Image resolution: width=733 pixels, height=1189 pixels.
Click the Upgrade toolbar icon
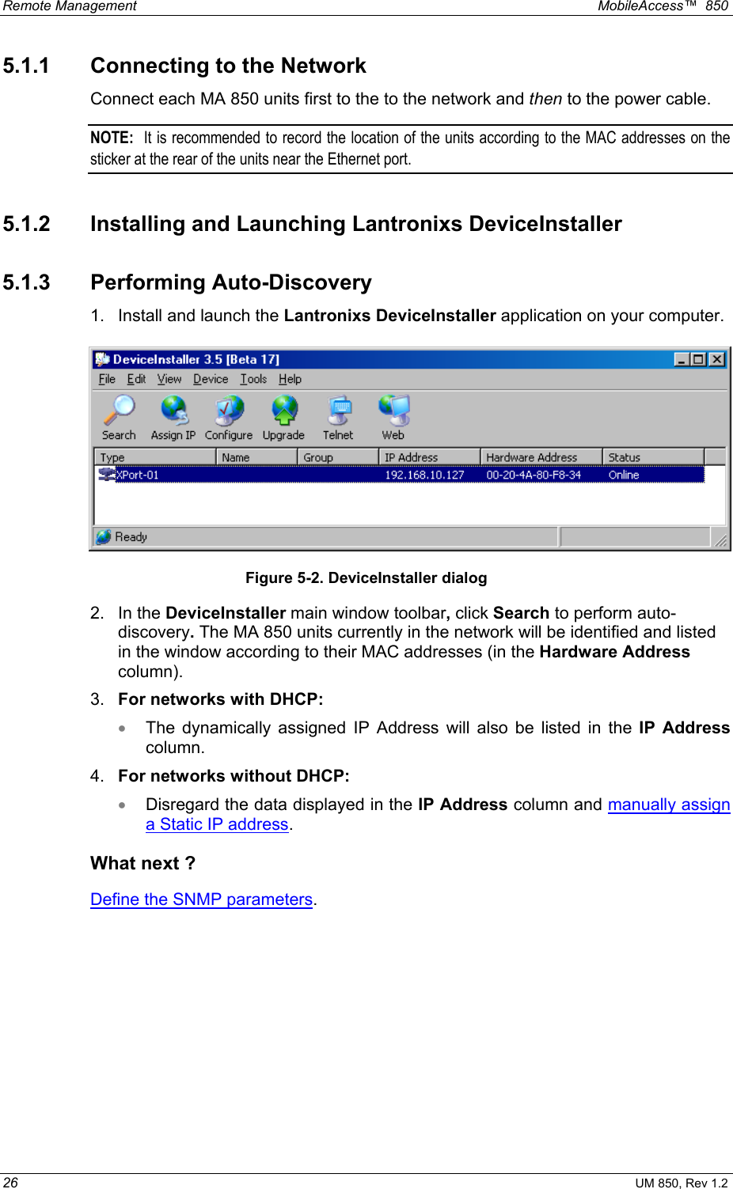point(284,410)
